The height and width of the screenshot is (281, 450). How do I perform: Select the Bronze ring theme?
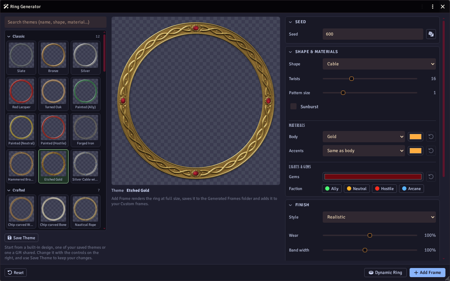pos(53,58)
